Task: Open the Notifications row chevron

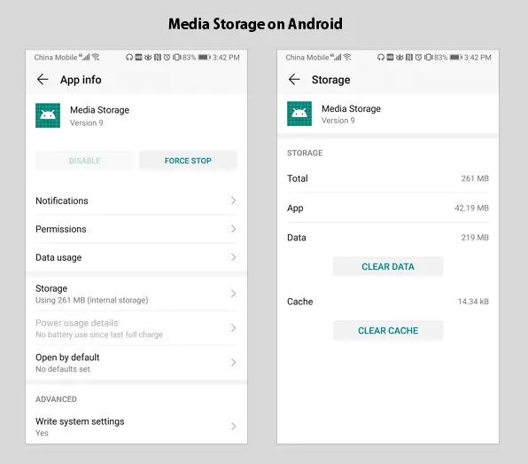Action: (x=233, y=201)
